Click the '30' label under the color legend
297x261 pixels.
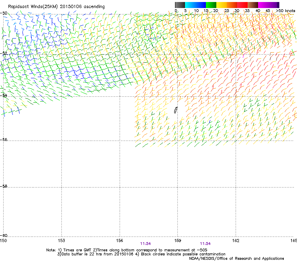(237, 11)
